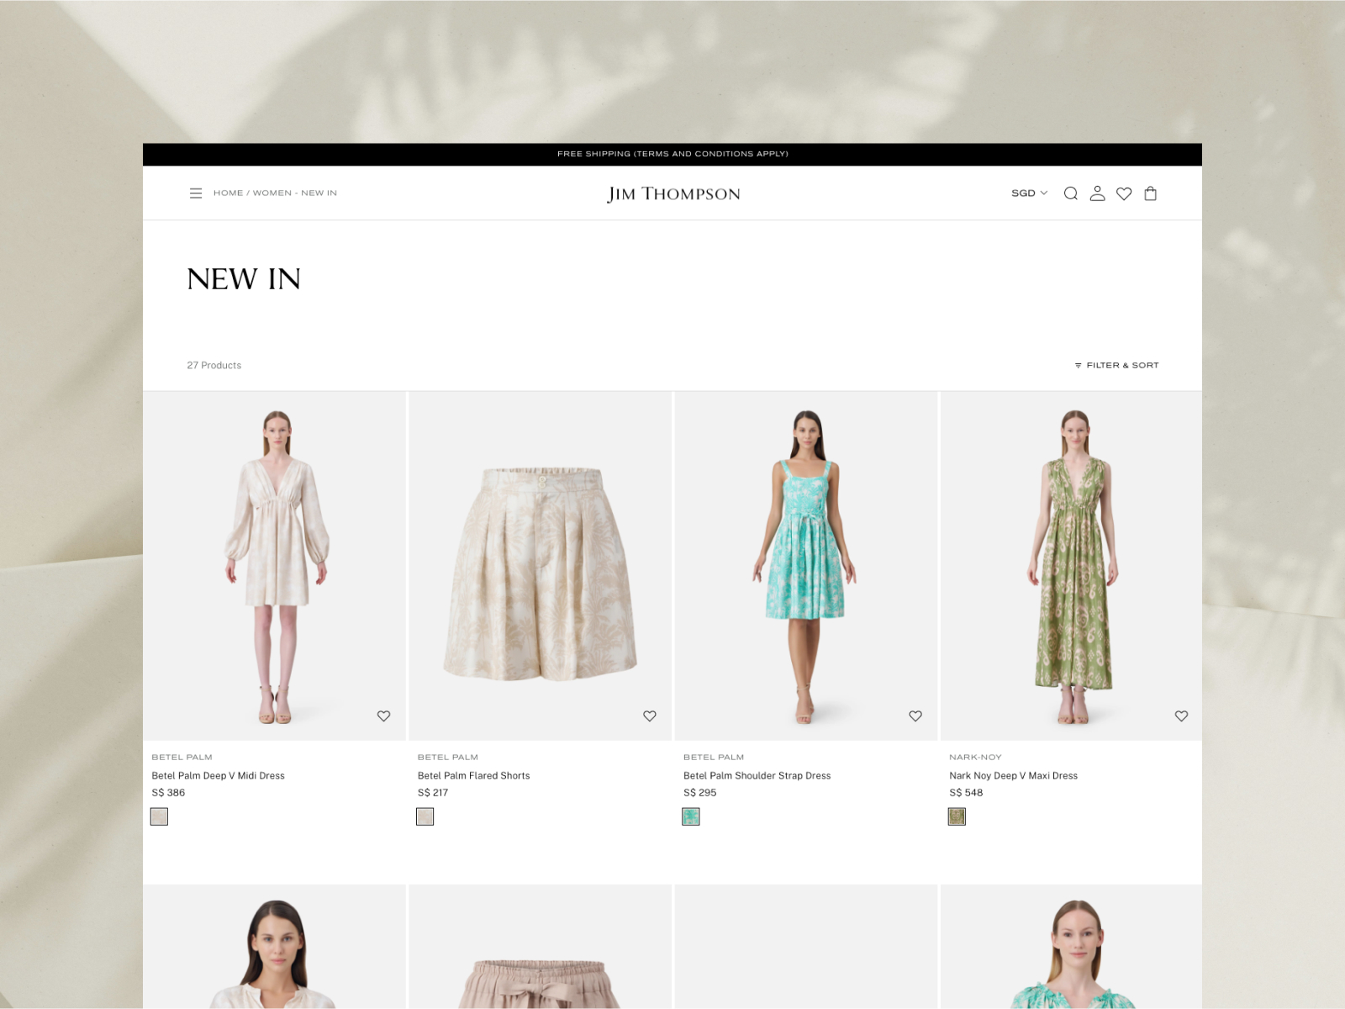Expand the SGD currency dropdown
This screenshot has width=1345, height=1009.
coord(1030,193)
